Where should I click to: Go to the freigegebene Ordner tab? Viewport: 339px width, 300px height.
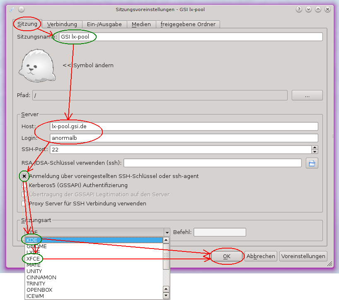coord(188,24)
